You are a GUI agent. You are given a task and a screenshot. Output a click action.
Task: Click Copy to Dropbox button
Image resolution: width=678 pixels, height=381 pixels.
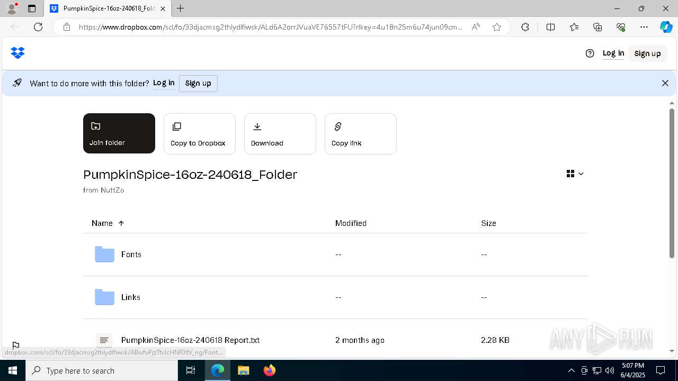coord(200,134)
